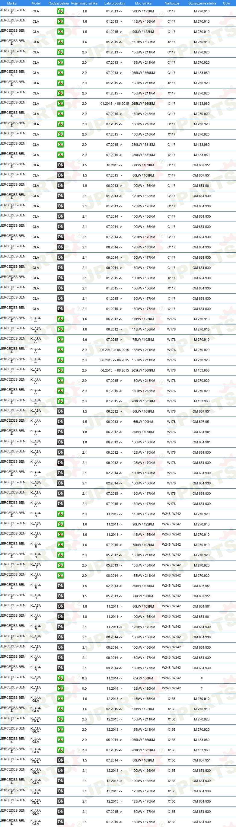The height and width of the screenshot is (827, 236).
Task: Click petrol icon in Klasa GLA 280kW/381KM row
Action: tap(60, 750)
